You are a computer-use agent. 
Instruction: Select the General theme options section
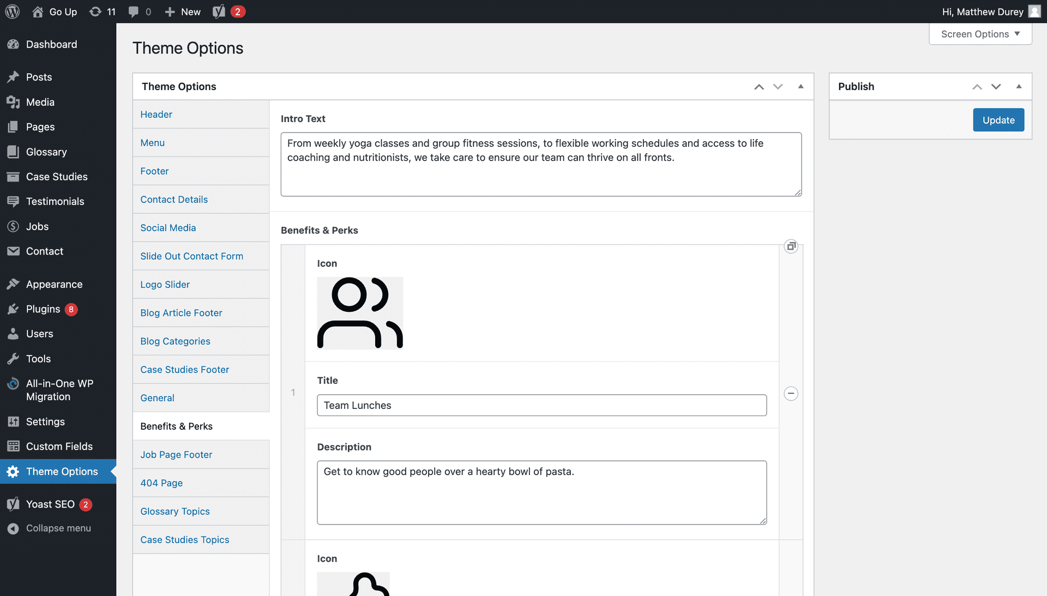[x=157, y=397]
